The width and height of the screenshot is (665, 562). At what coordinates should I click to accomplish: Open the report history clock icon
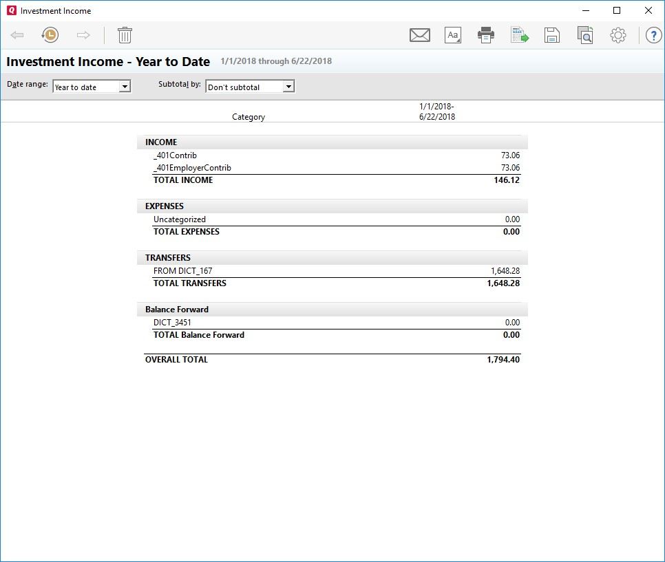click(x=50, y=35)
